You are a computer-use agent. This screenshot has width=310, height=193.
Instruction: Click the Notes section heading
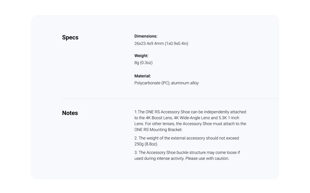[70, 113]
